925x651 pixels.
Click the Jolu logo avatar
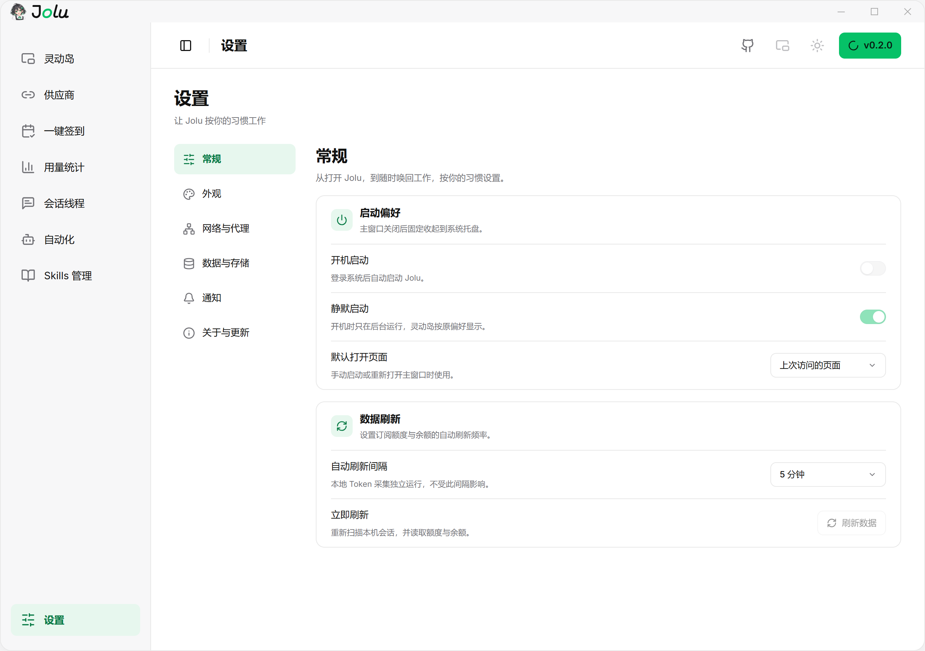click(18, 11)
